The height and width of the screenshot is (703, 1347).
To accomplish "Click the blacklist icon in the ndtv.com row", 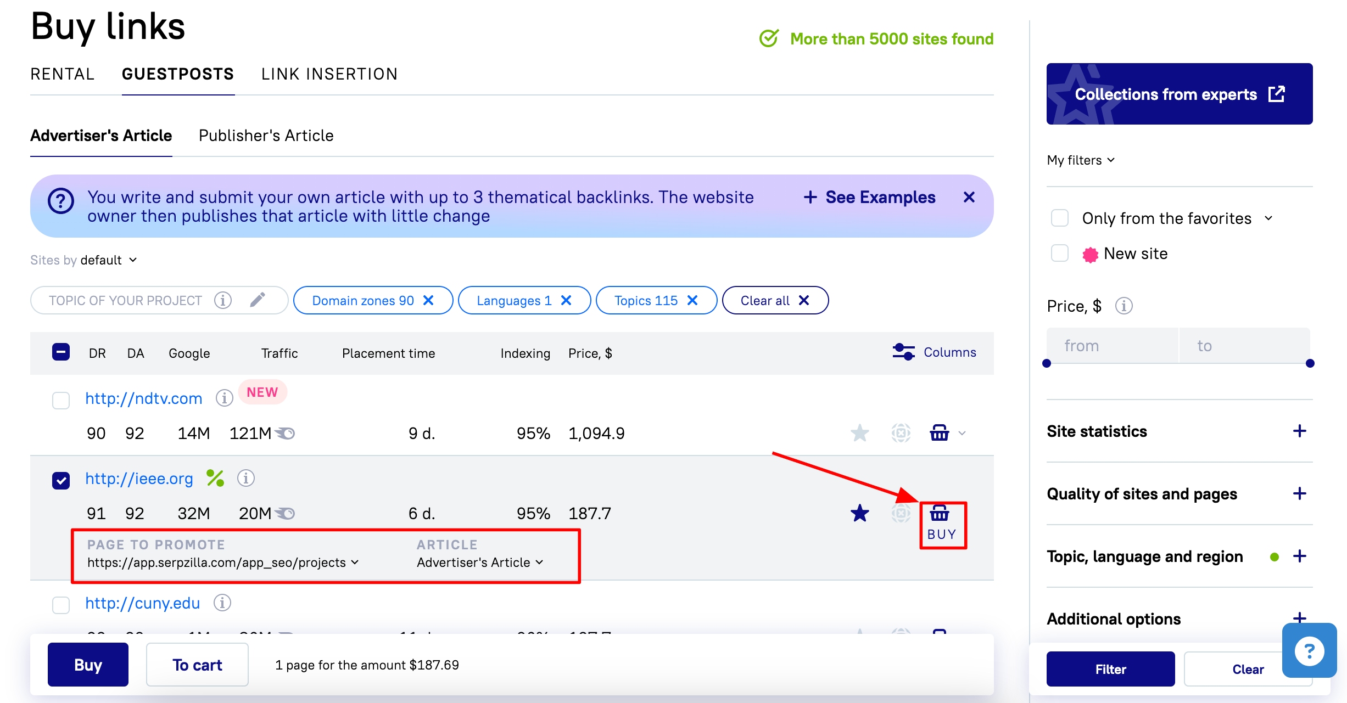I will [x=901, y=433].
